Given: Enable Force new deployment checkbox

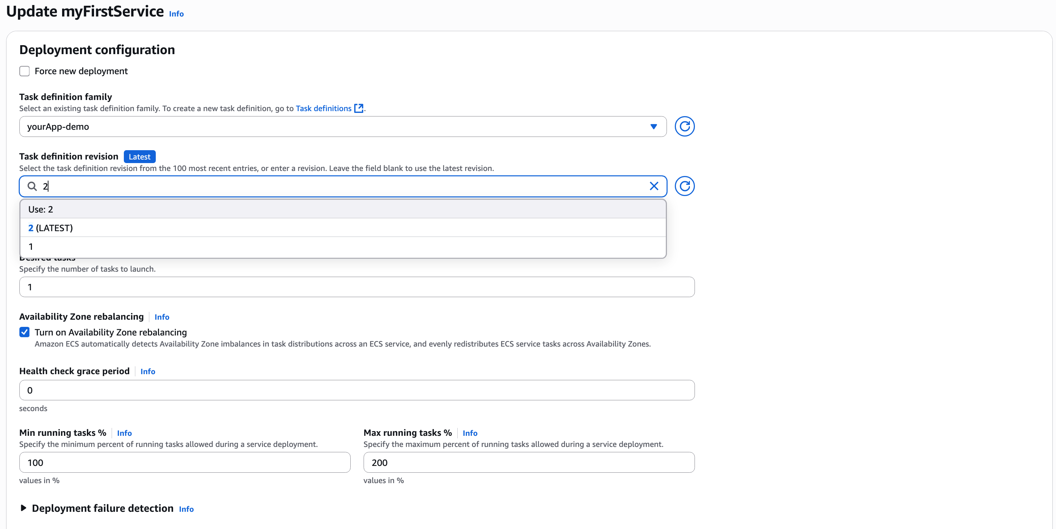Looking at the screenshot, I should tap(25, 71).
